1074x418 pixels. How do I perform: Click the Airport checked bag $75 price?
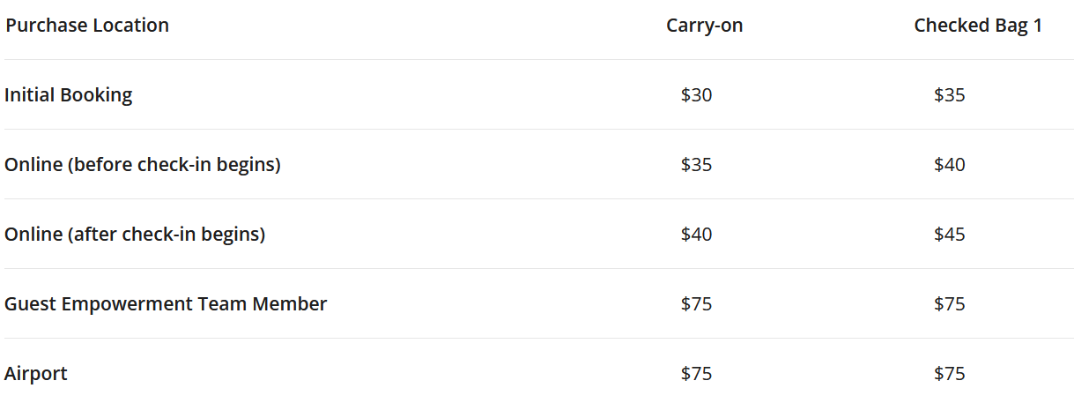[x=950, y=374]
